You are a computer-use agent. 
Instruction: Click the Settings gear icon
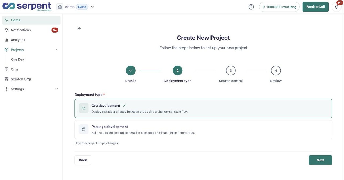click(x=6, y=89)
